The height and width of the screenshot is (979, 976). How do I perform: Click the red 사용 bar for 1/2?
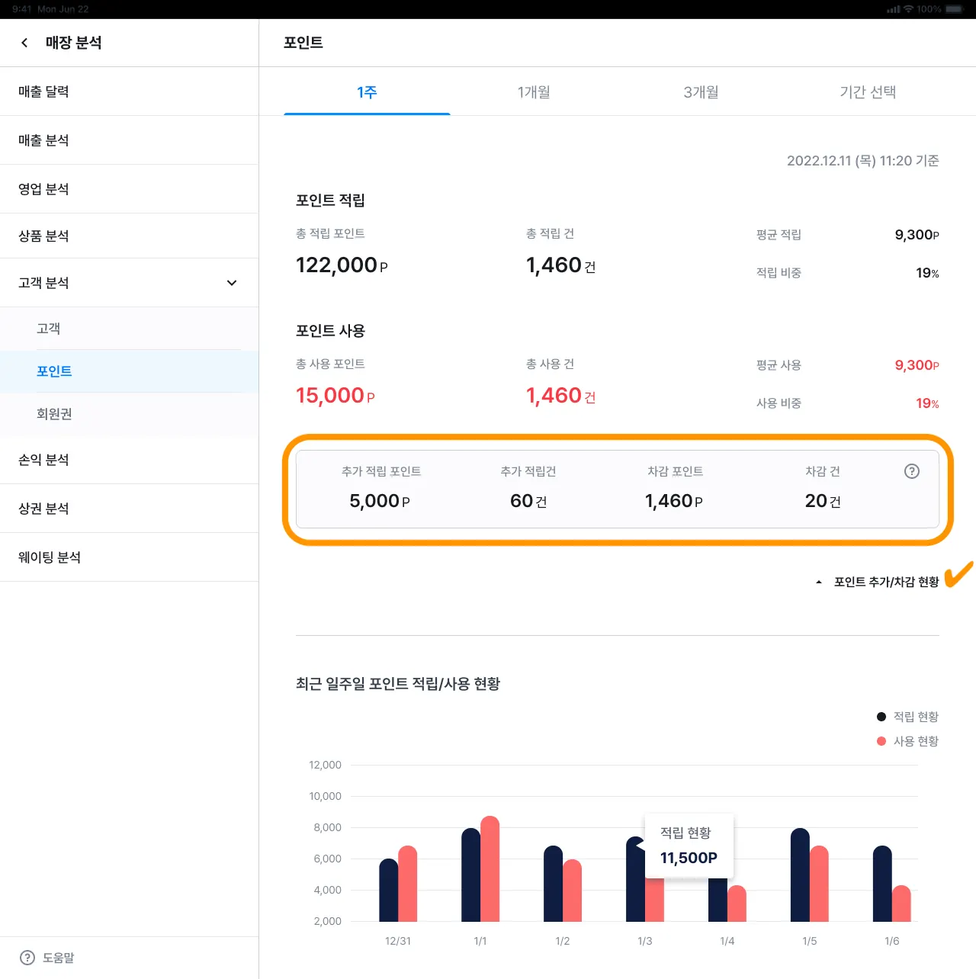pos(573,891)
